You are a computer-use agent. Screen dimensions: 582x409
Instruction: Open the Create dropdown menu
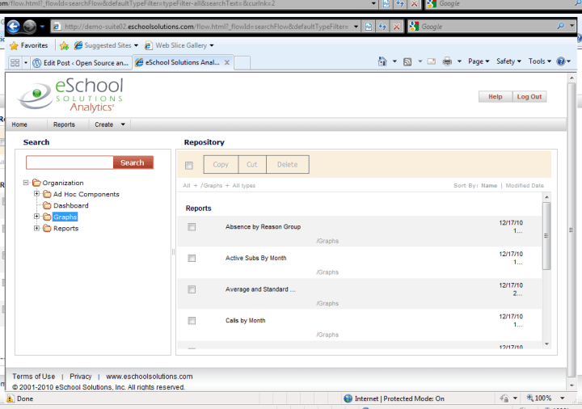tap(110, 124)
